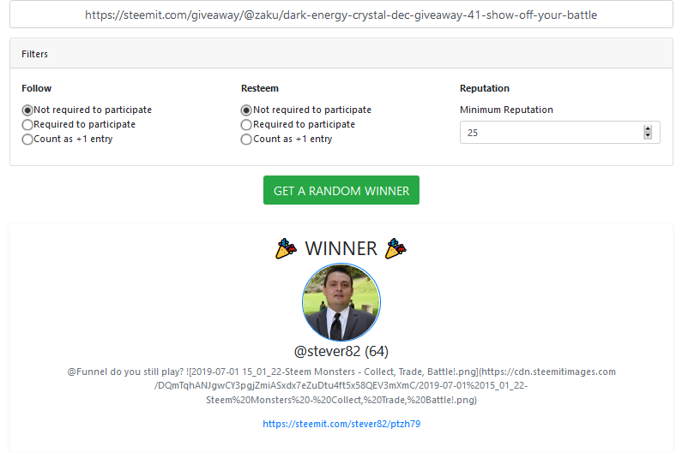Open the steemit.com/stever82/ptzh79 link
This screenshot has height=452, width=682.
[341, 424]
